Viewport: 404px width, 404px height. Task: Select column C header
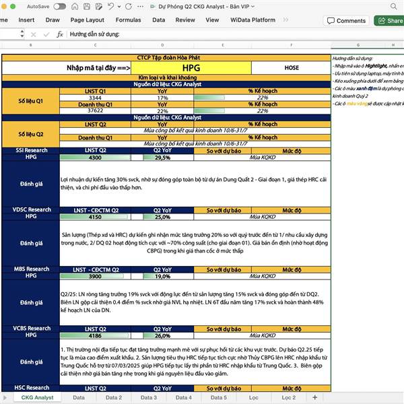95,45
